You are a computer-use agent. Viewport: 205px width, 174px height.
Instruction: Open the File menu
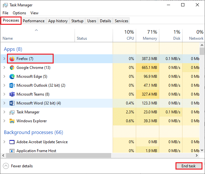click(5, 13)
